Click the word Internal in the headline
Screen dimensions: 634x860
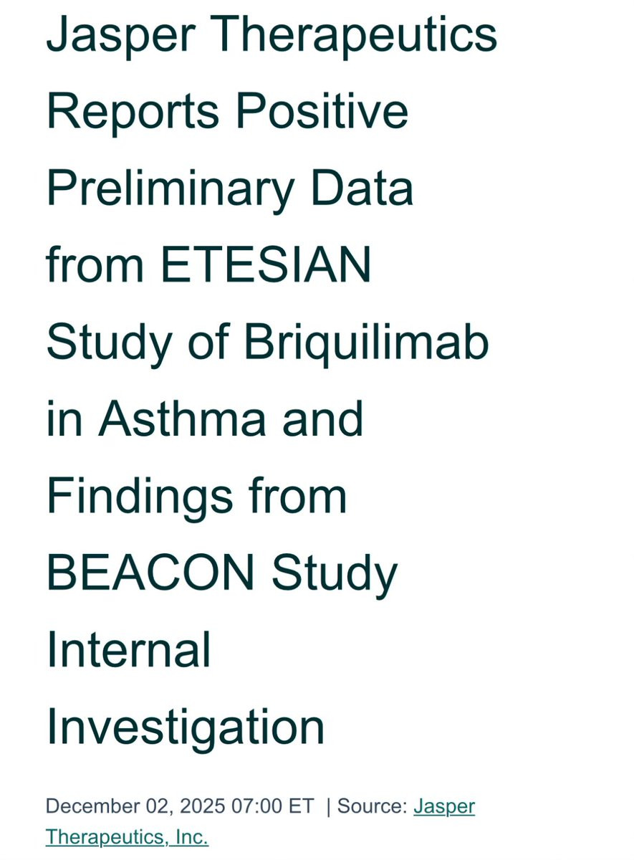(129, 649)
